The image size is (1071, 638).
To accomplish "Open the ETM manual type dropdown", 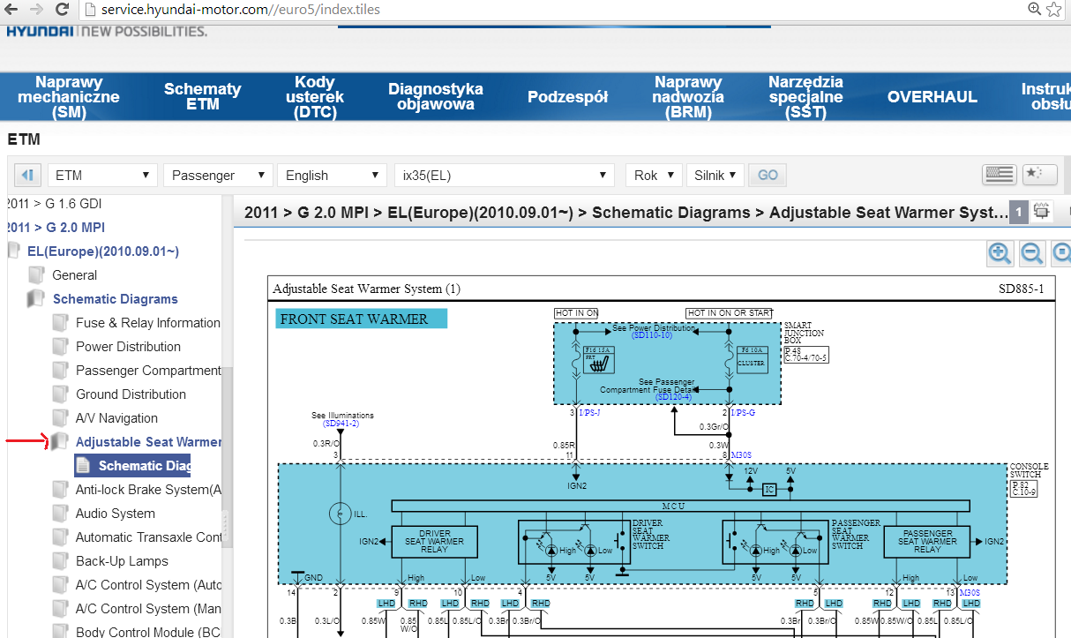I will click(x=102, y=175).
